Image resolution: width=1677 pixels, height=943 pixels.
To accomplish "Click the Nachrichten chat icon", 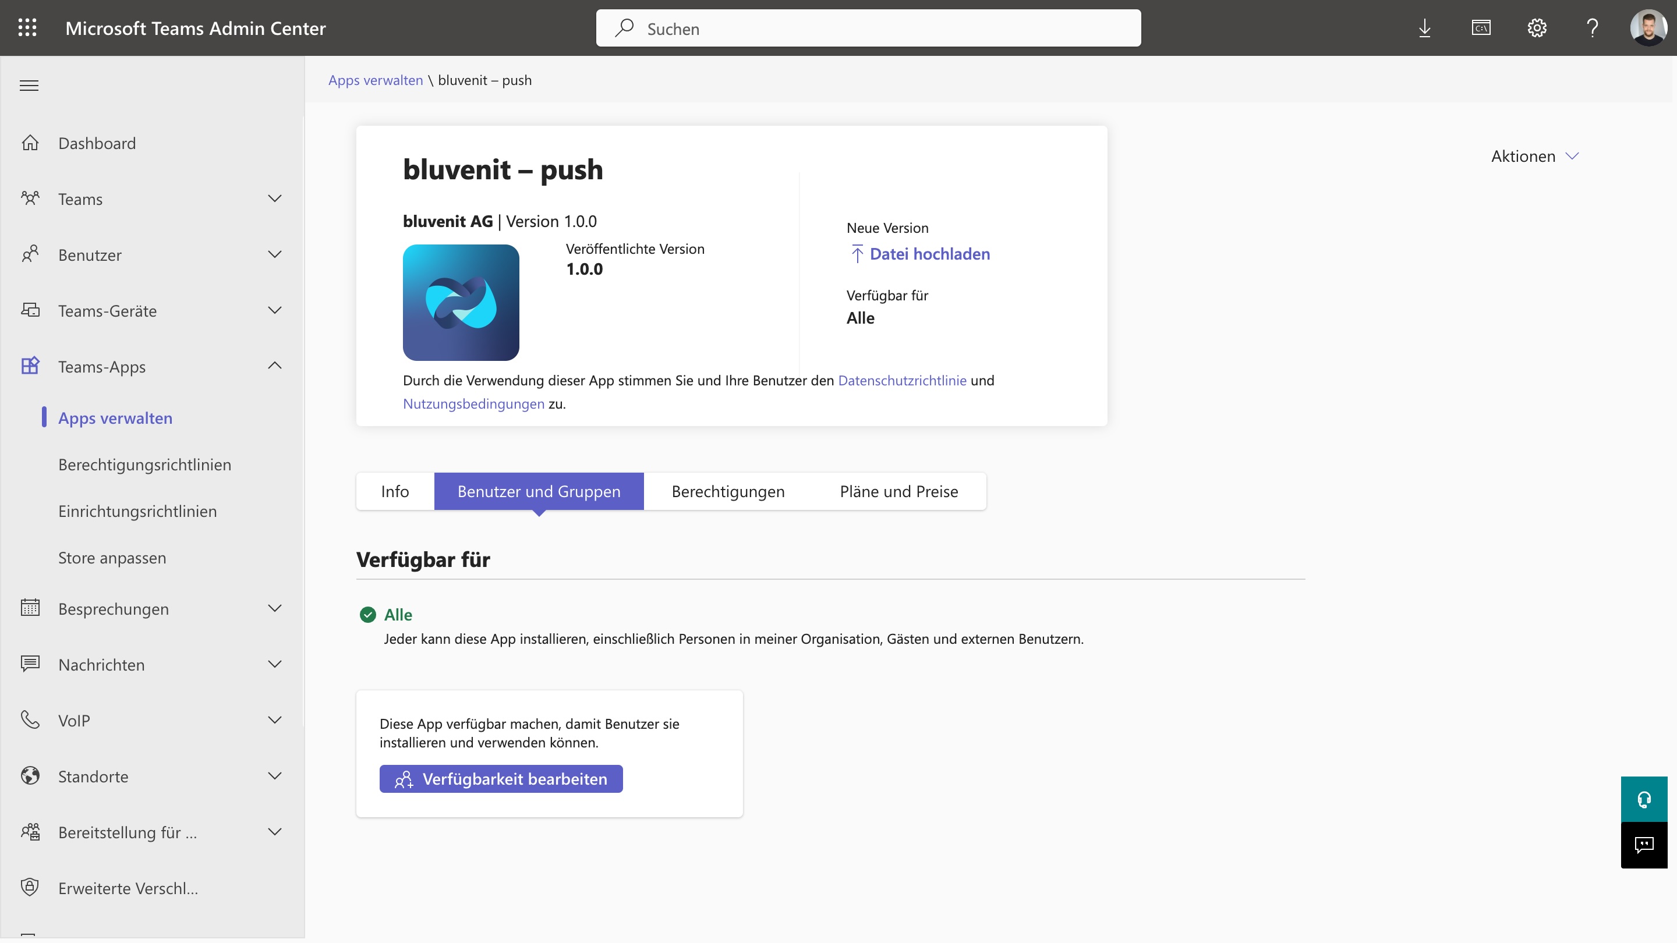I will point(30,664).
